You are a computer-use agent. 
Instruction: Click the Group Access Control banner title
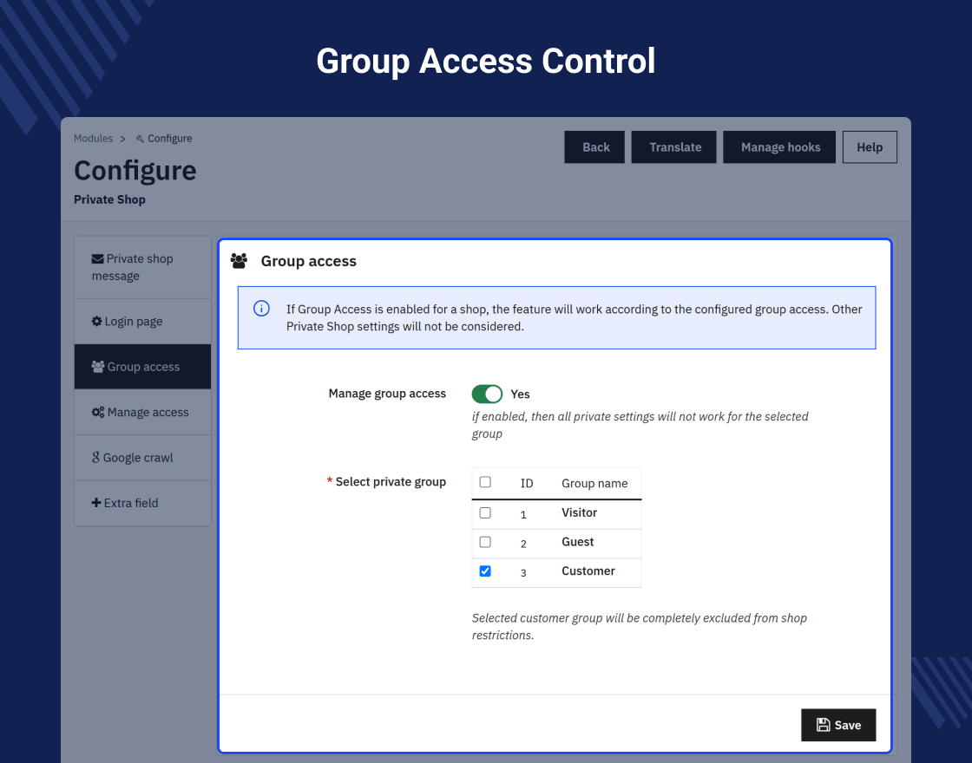[x=486, y=62]
